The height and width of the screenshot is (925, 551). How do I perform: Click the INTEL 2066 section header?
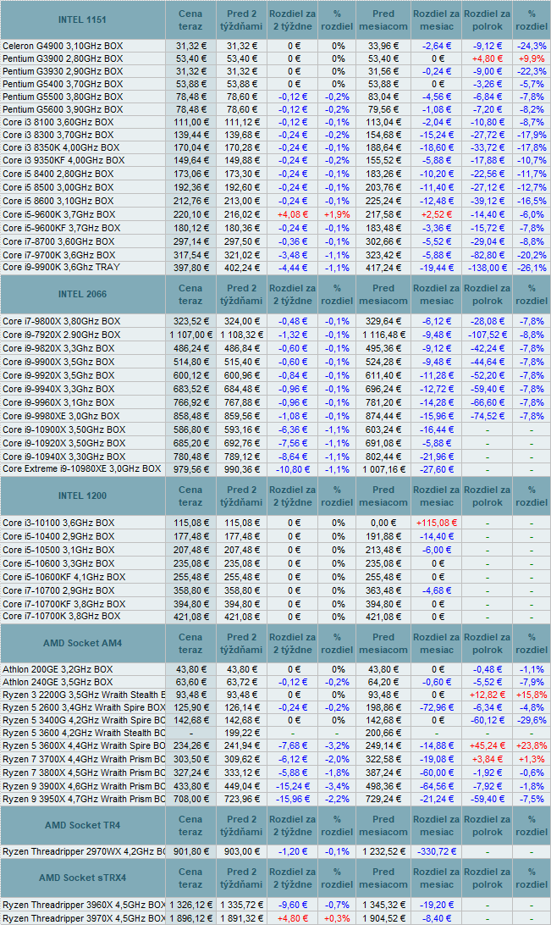pos(82,295)
